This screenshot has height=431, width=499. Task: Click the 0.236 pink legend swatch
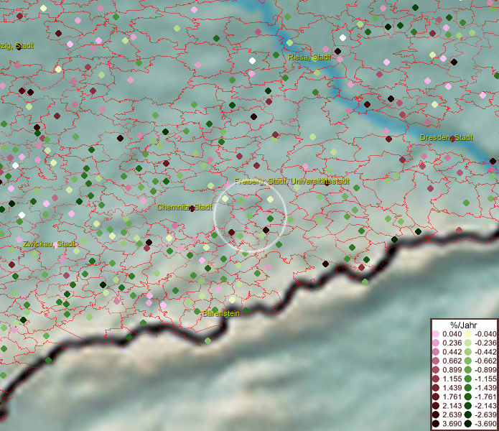point(436,343)
